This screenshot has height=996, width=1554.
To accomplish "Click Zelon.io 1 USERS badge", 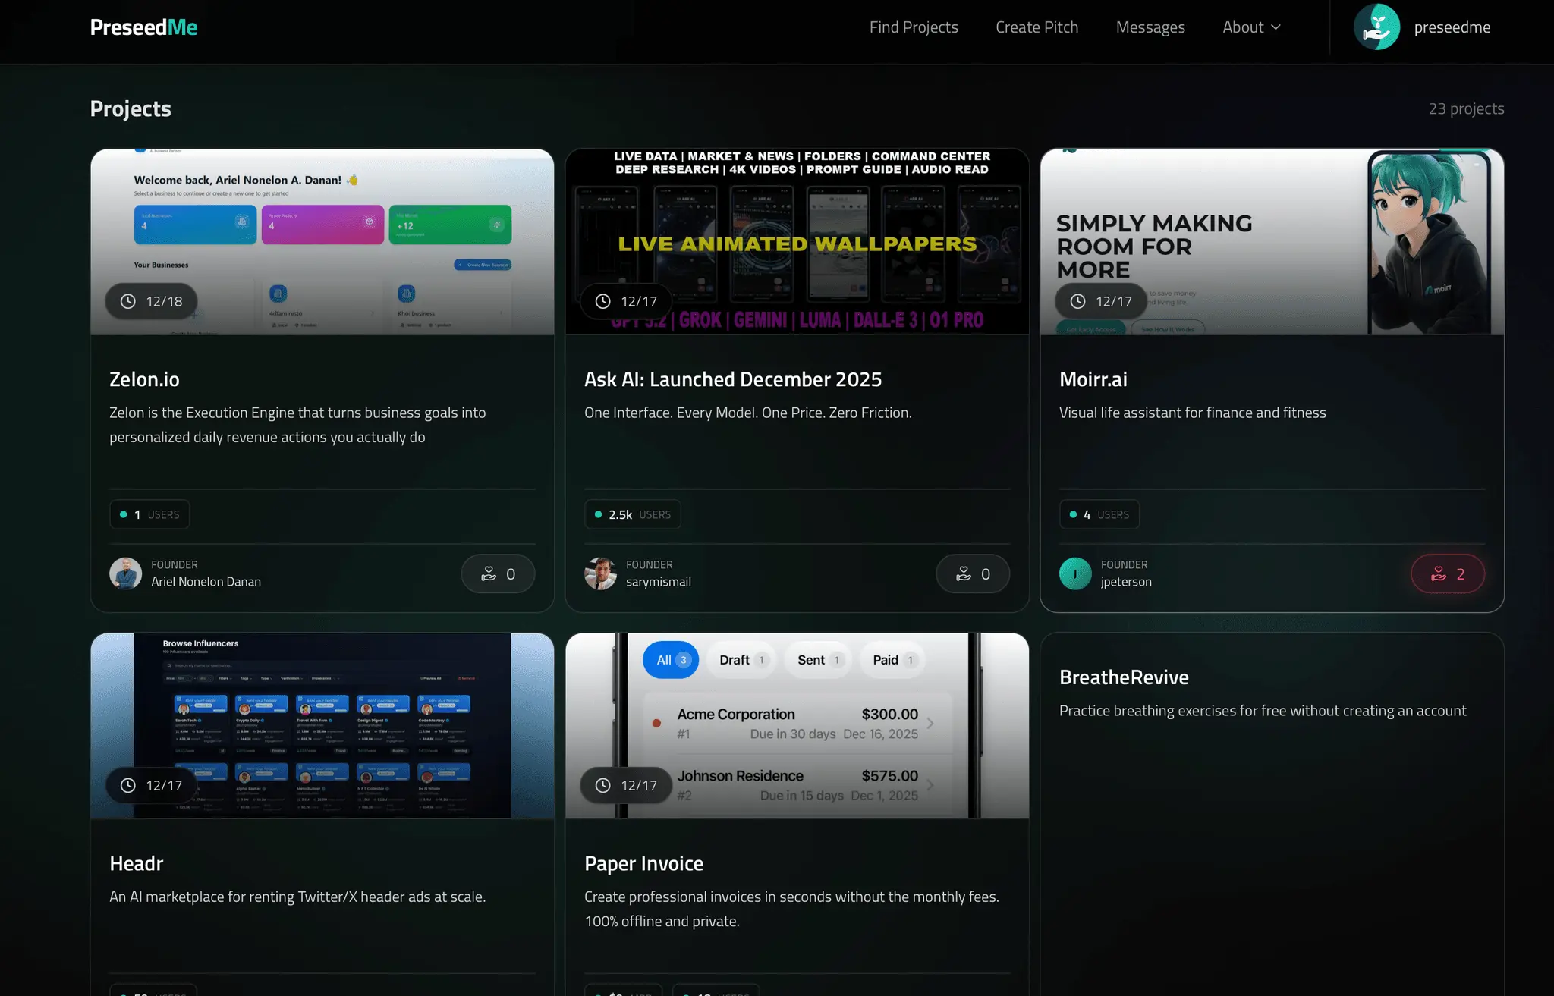I will tap(149, 514).
